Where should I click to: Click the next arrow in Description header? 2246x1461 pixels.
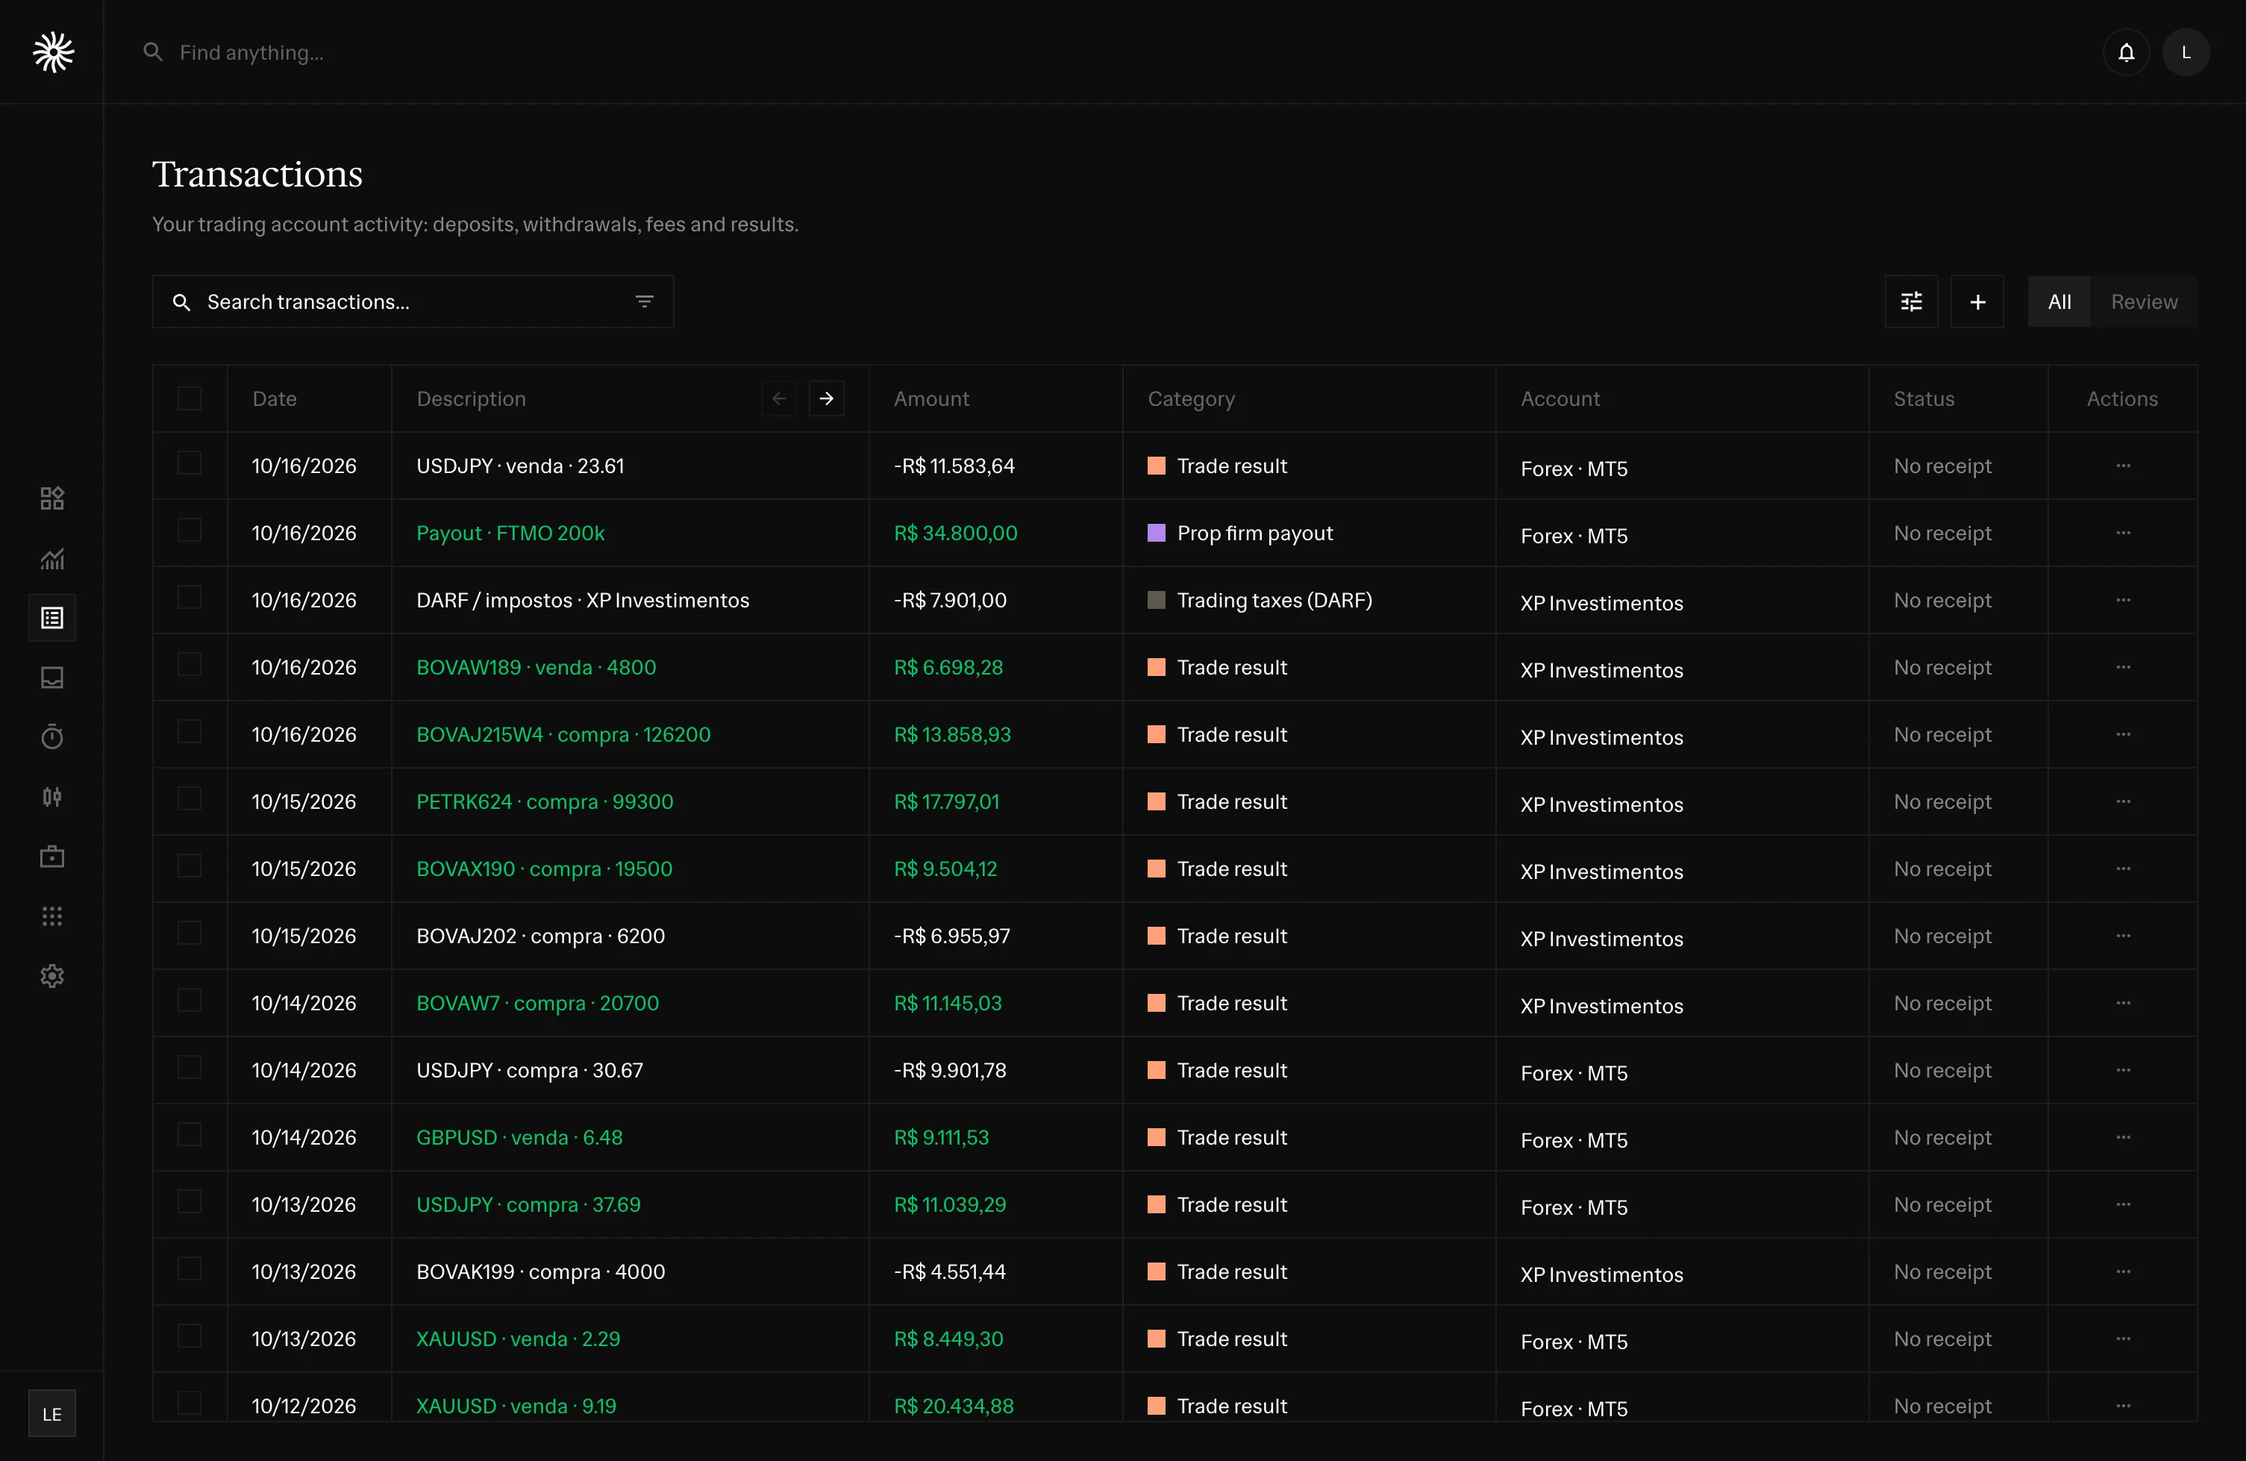[x=827, y=398]
